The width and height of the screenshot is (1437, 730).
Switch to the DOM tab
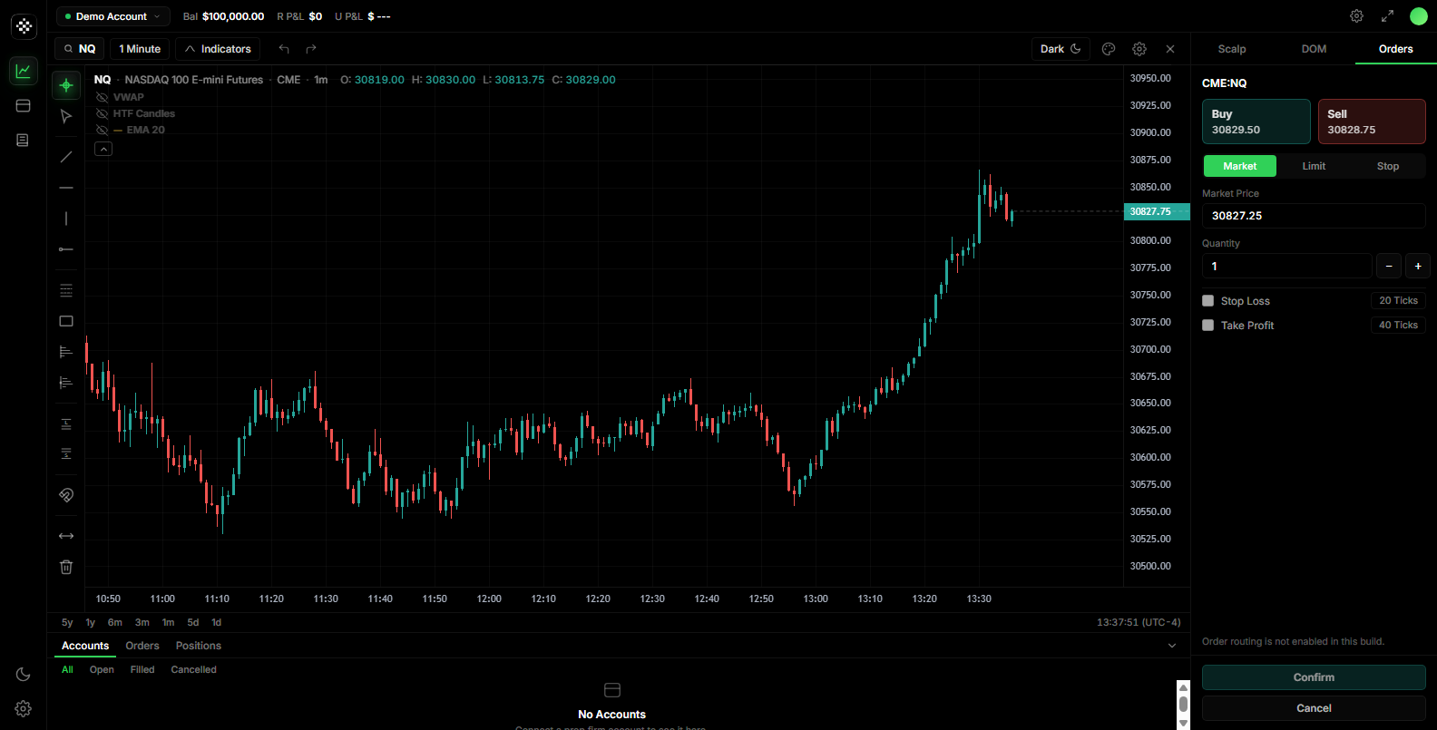[1314, 49]
